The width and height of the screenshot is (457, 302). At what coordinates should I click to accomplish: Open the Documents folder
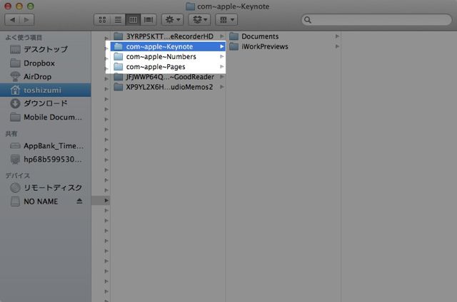point(283,36)
